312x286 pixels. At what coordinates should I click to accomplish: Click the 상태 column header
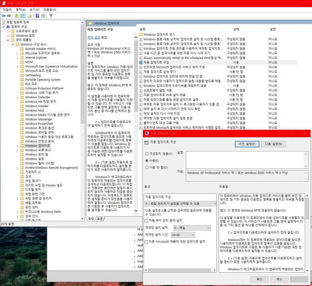(x=236, y=29)
